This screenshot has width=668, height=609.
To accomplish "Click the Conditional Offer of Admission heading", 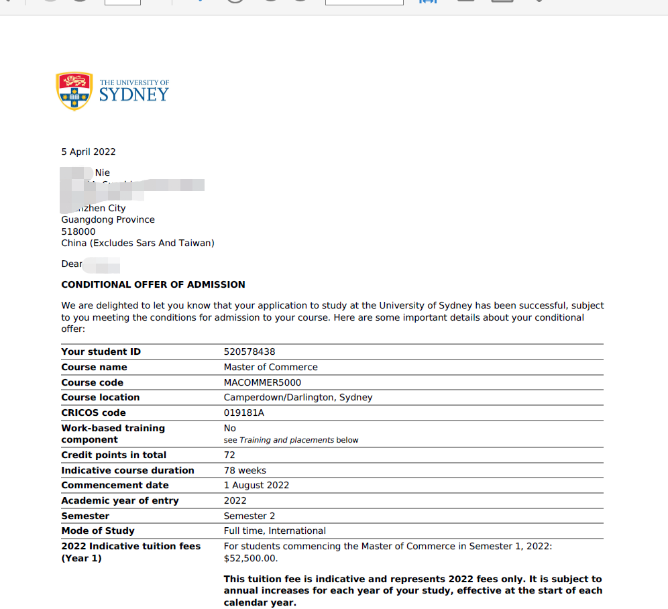I will tap(153, 284).
